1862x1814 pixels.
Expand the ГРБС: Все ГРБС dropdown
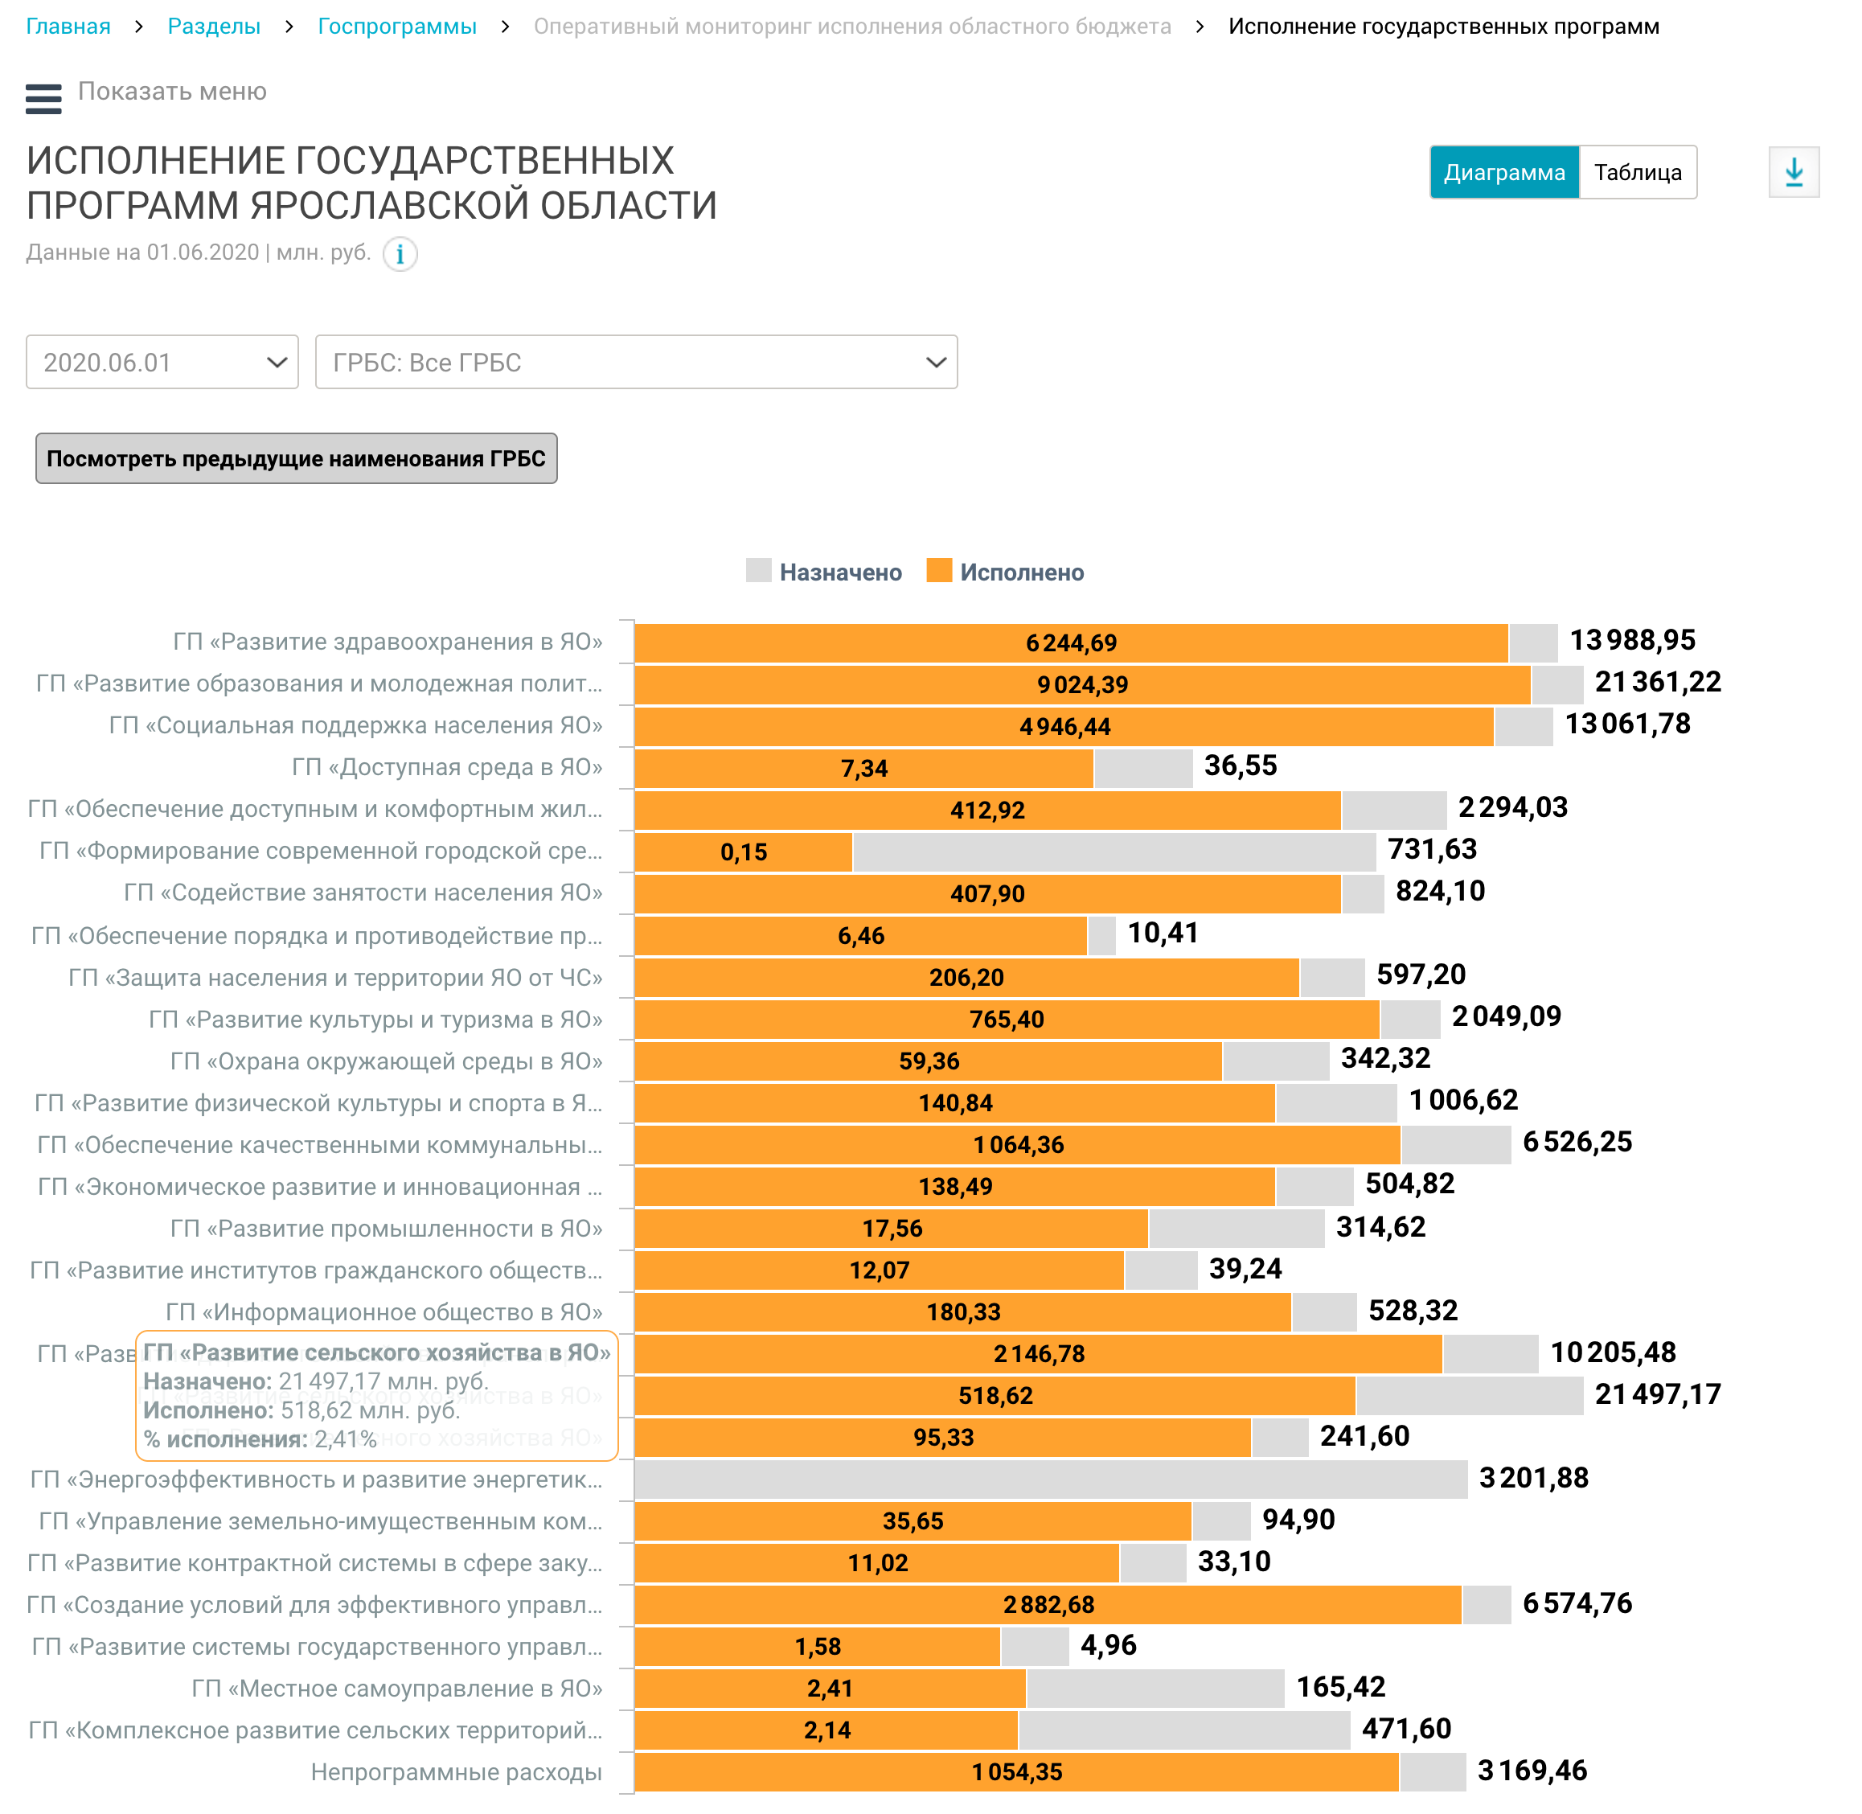(635, 362)
